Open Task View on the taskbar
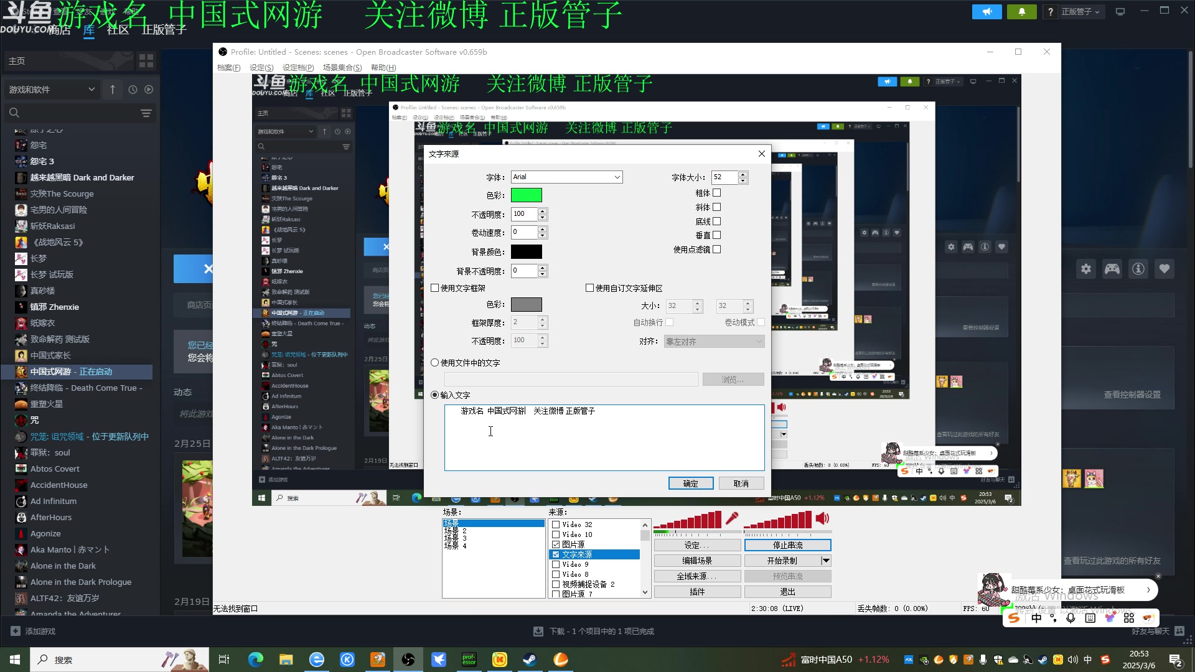Image resolution: width=1195 pixels, height=672 pixels. coord(224,660)
